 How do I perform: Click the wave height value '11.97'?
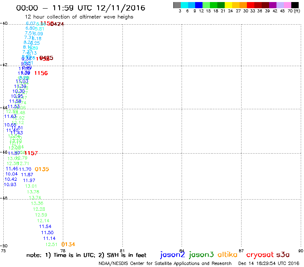click(29, 180)
